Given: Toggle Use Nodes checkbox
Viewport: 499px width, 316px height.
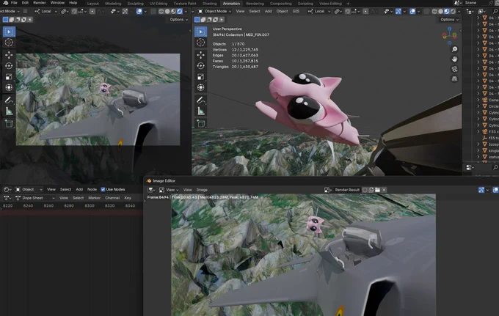Looking at the screenshot, I should coord(103,189).
